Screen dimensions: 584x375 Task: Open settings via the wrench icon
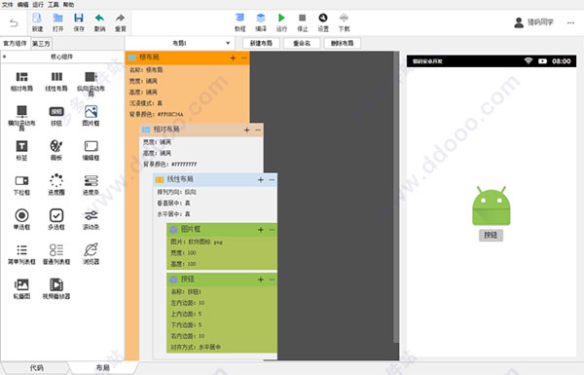(x=323, y=18)
